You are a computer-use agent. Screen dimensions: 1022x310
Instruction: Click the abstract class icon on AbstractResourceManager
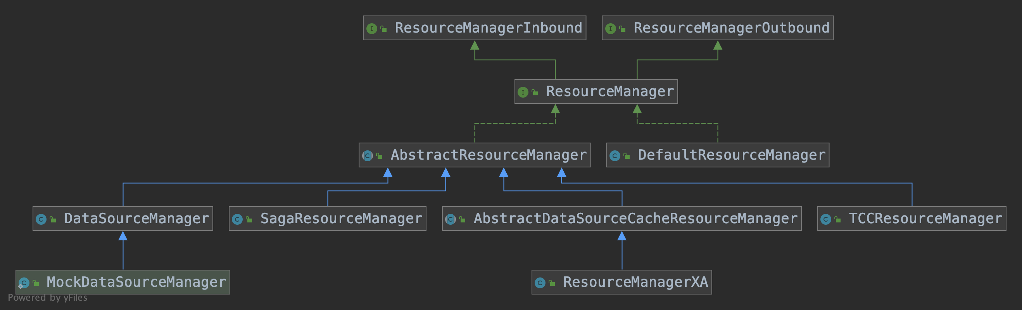tap(368, 156)
